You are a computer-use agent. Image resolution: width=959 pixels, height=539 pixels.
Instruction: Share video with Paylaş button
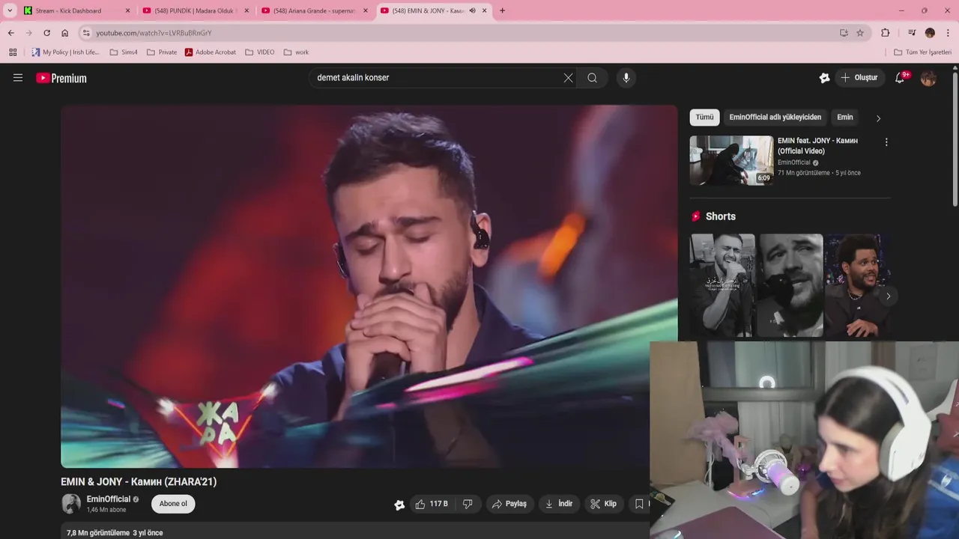[509, 504]
